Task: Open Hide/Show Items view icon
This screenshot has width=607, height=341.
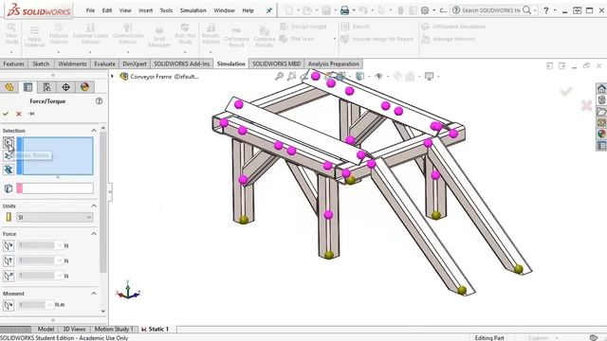Action: [379, 76]
